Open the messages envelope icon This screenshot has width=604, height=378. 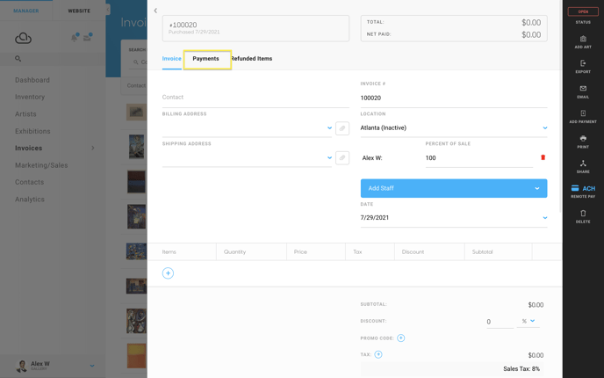(x=88, y=38)
